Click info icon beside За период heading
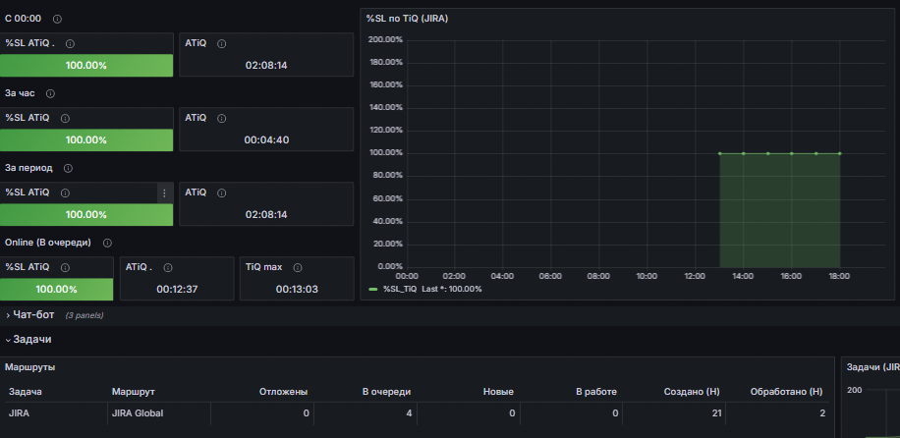Image resolution: width=900 pixels, height=438 pixels. pyautogui.click(x=68, y=168)
